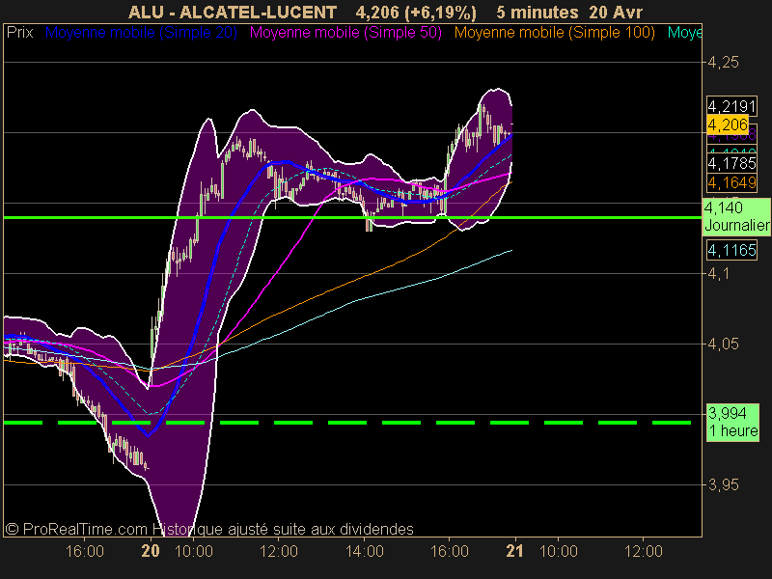
Task: Click the '20 Avr' date in title
Action: tap(616, 12)
